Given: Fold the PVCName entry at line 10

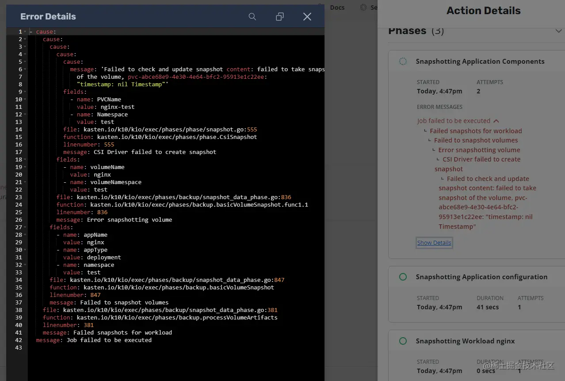Looking at the screenshot, I should (x=25, y=100).
